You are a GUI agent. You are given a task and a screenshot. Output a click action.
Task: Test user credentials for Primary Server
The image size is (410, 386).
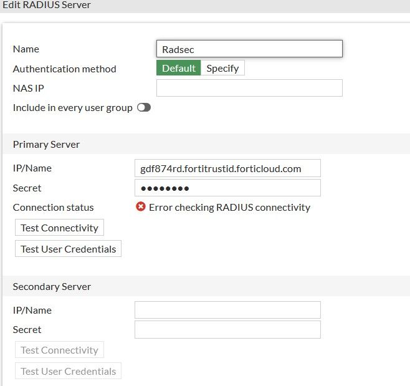(x=68, y=249)
